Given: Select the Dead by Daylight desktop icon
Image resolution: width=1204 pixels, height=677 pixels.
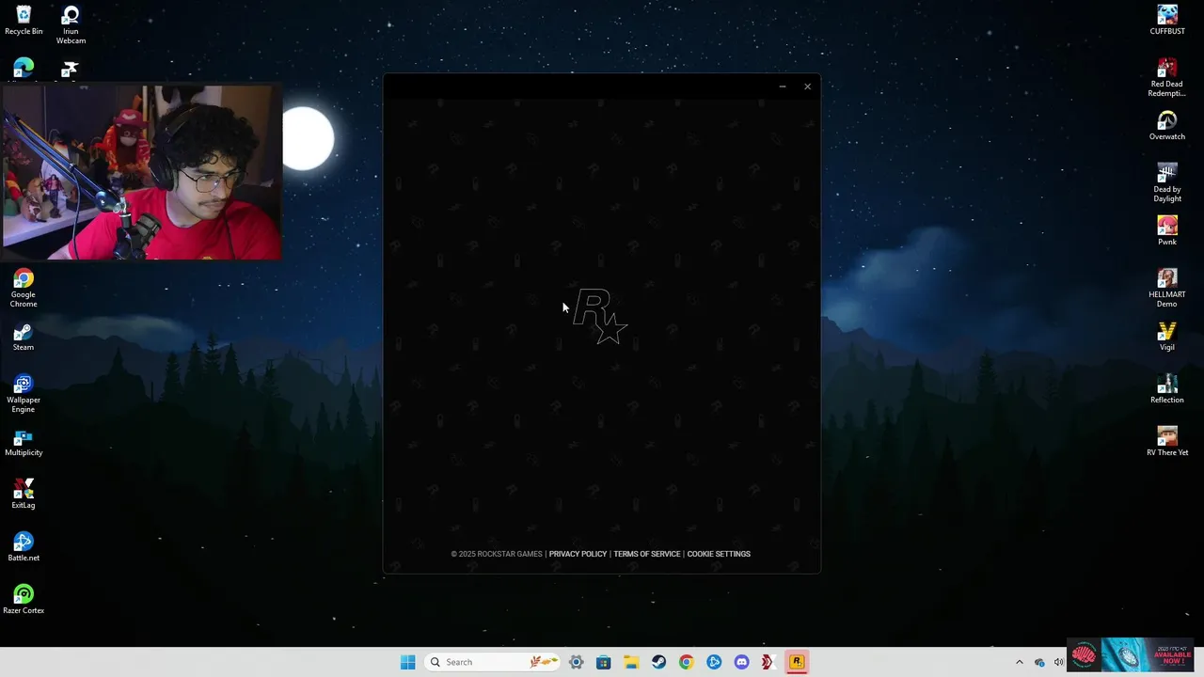Looking at the screenshot, I should click(1167, 183).
